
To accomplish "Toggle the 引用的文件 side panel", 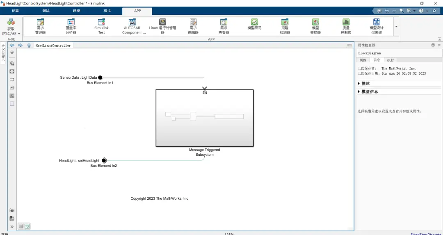I will tap(3, 53).
